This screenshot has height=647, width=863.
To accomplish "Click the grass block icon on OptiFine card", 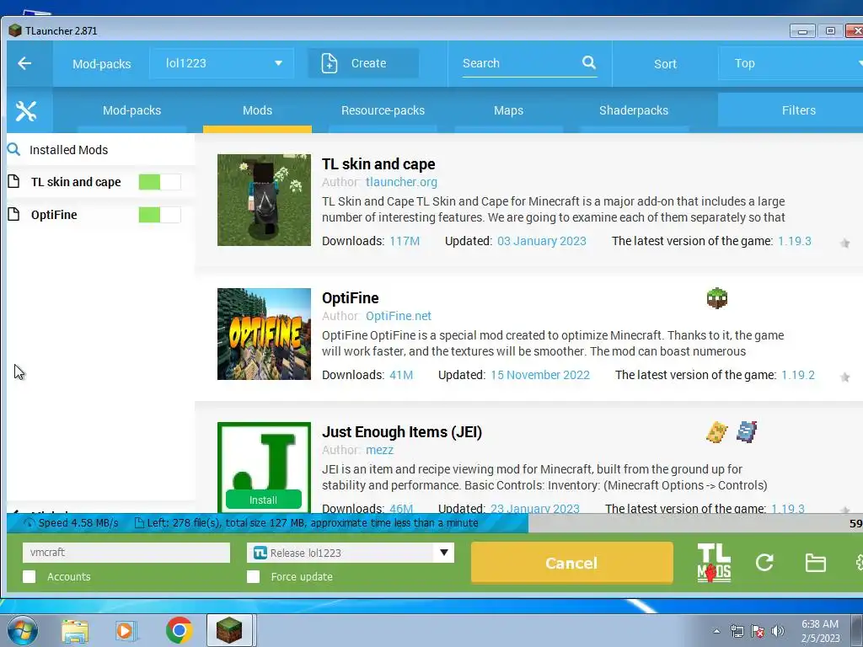I will click(x=716, y=298).
